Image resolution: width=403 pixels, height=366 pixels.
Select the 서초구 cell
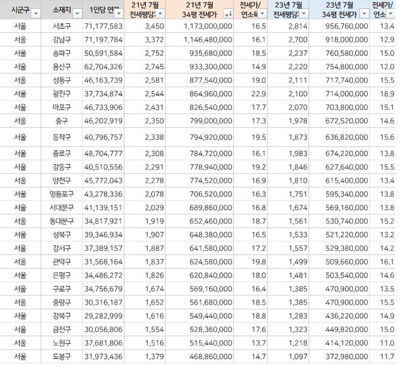coord(62,26)
